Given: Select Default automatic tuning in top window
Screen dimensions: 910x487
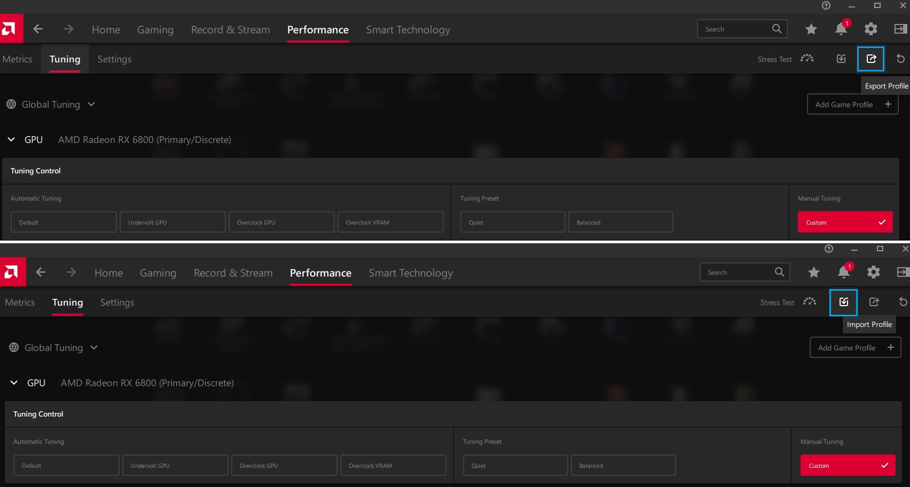Looking at the screenshot, I should 64,222.
